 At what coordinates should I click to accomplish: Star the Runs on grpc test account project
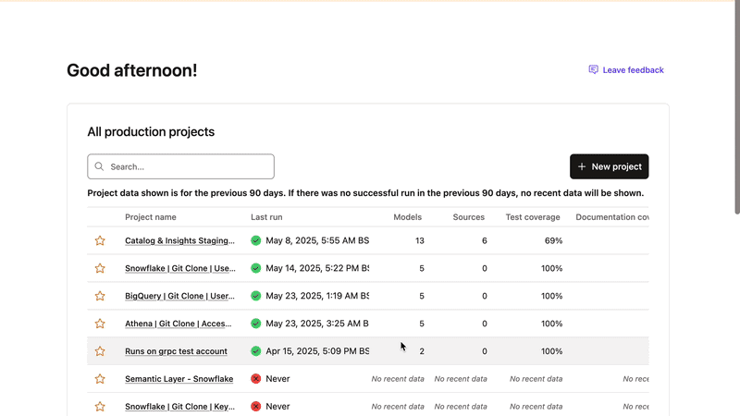100,351
